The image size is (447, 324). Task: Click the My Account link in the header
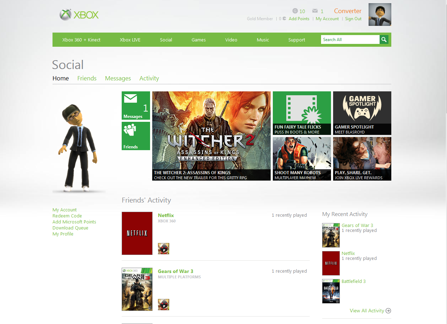click(x=327, y=19)
